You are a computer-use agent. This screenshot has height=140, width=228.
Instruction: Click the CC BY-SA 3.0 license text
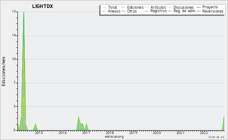pyautogui.click(x=216, y=137)
